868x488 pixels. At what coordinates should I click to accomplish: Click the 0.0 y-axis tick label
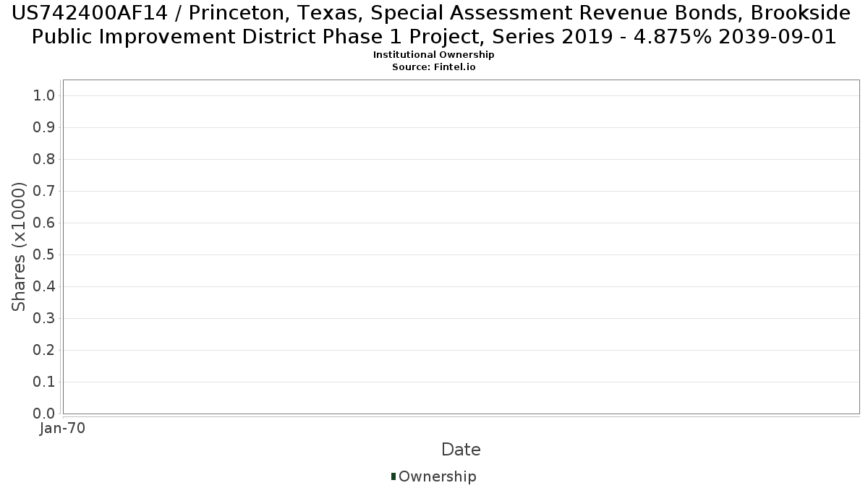point(44,414)
